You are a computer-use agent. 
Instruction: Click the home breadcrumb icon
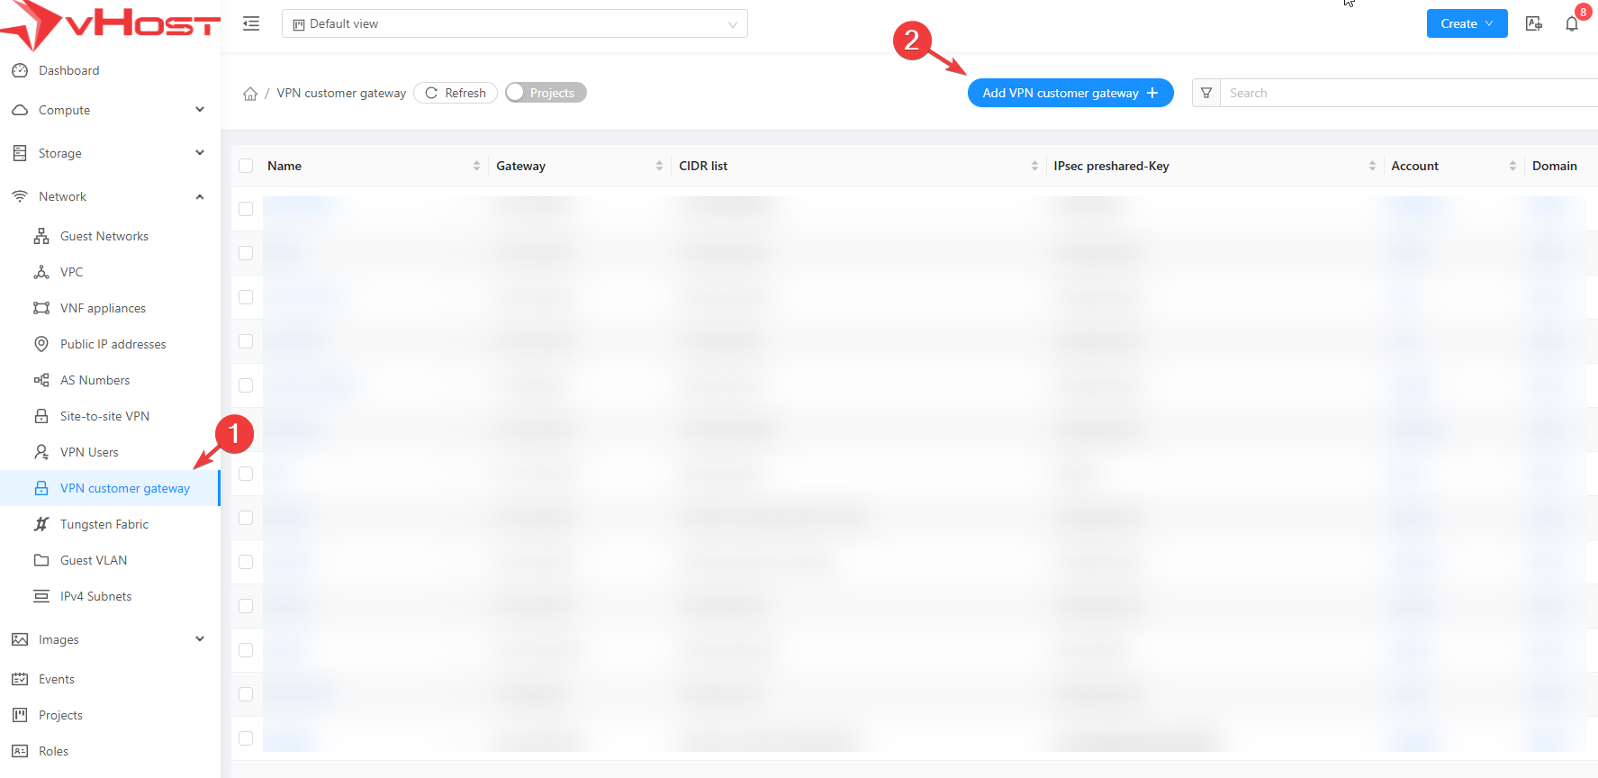(250, 94)
